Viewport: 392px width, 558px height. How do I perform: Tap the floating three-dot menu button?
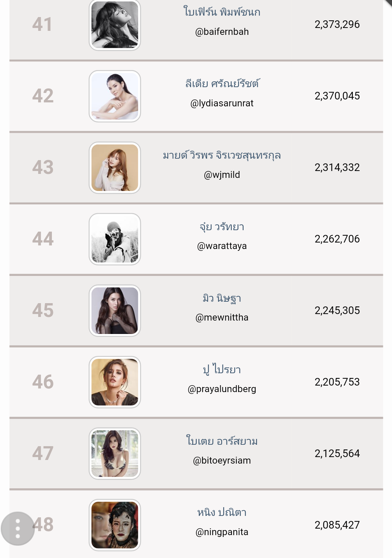point(18,528)
